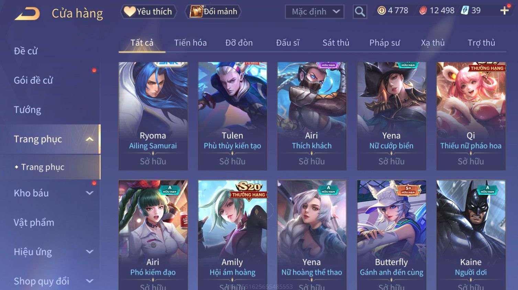518x290 pixels.
Task: Go to Tướng in sidebar
Action: 27,110
